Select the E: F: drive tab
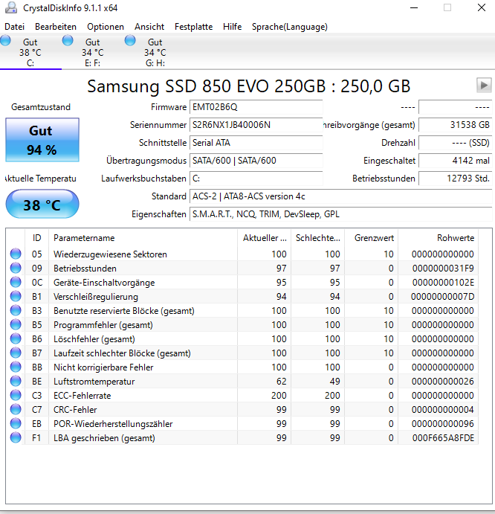 [93, 53]
